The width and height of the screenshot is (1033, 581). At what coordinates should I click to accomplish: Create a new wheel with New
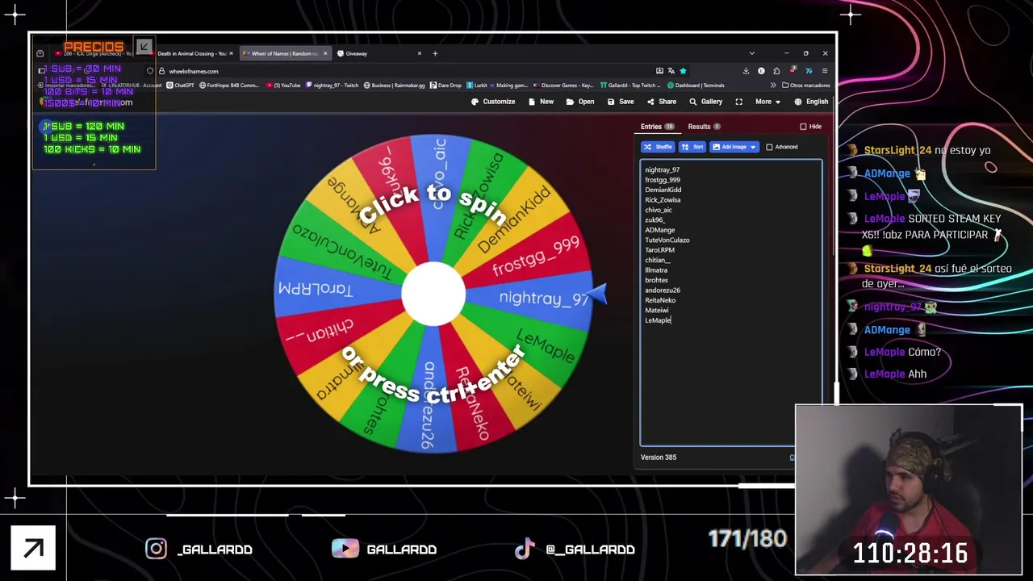pyautogui.click(x=541, y=102)
